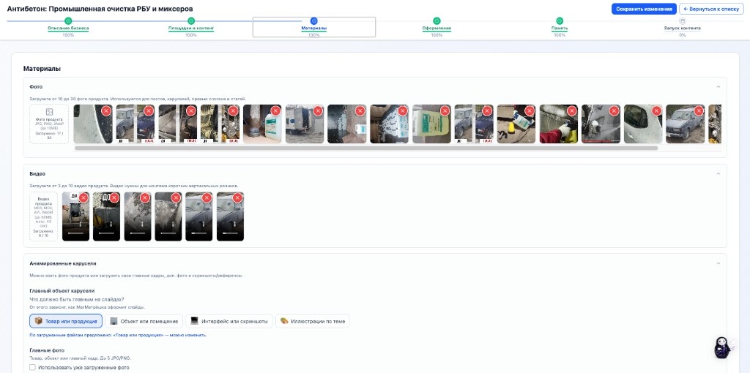750x373 pixels.
Task: Click the image icon in photo upload box
Action: 49,112
